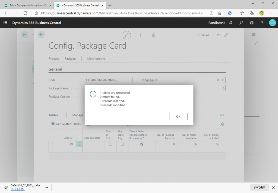Open No. of Fields Available value 66
This screenshot has width=278, height=193.
coord(195,144)
